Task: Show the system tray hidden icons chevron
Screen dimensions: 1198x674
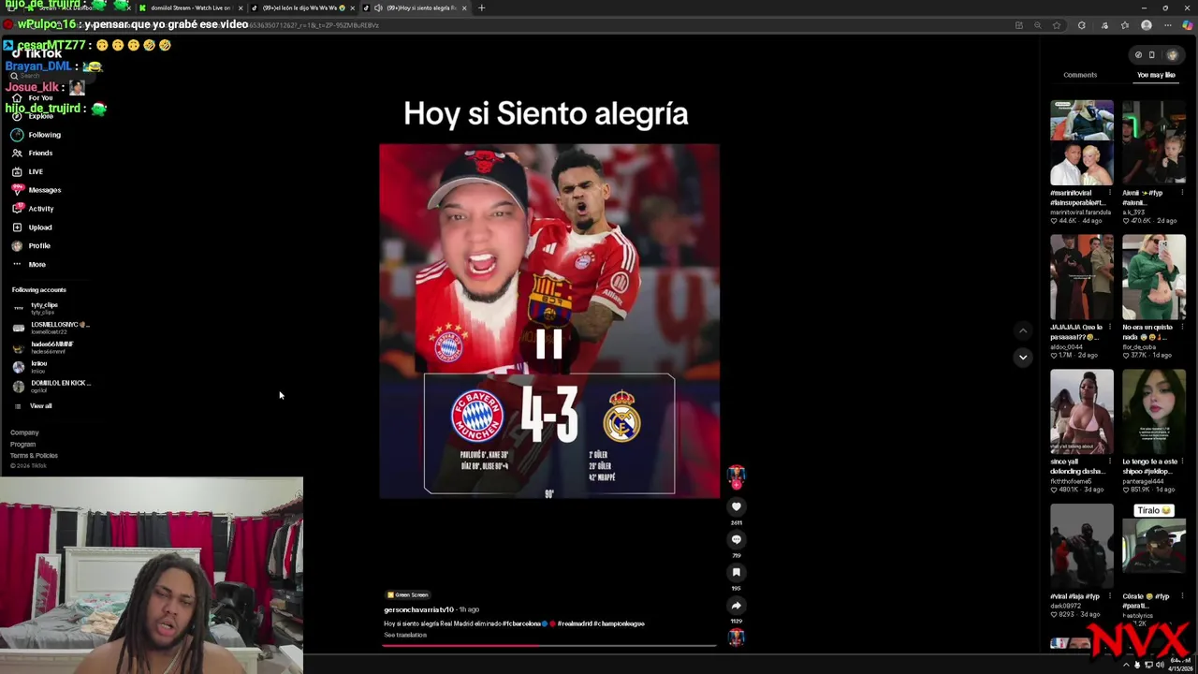Action: pos(1126,665)
